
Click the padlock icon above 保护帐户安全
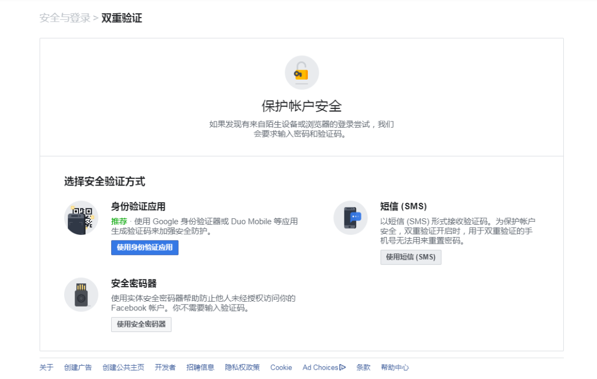[x=301, y=72]
